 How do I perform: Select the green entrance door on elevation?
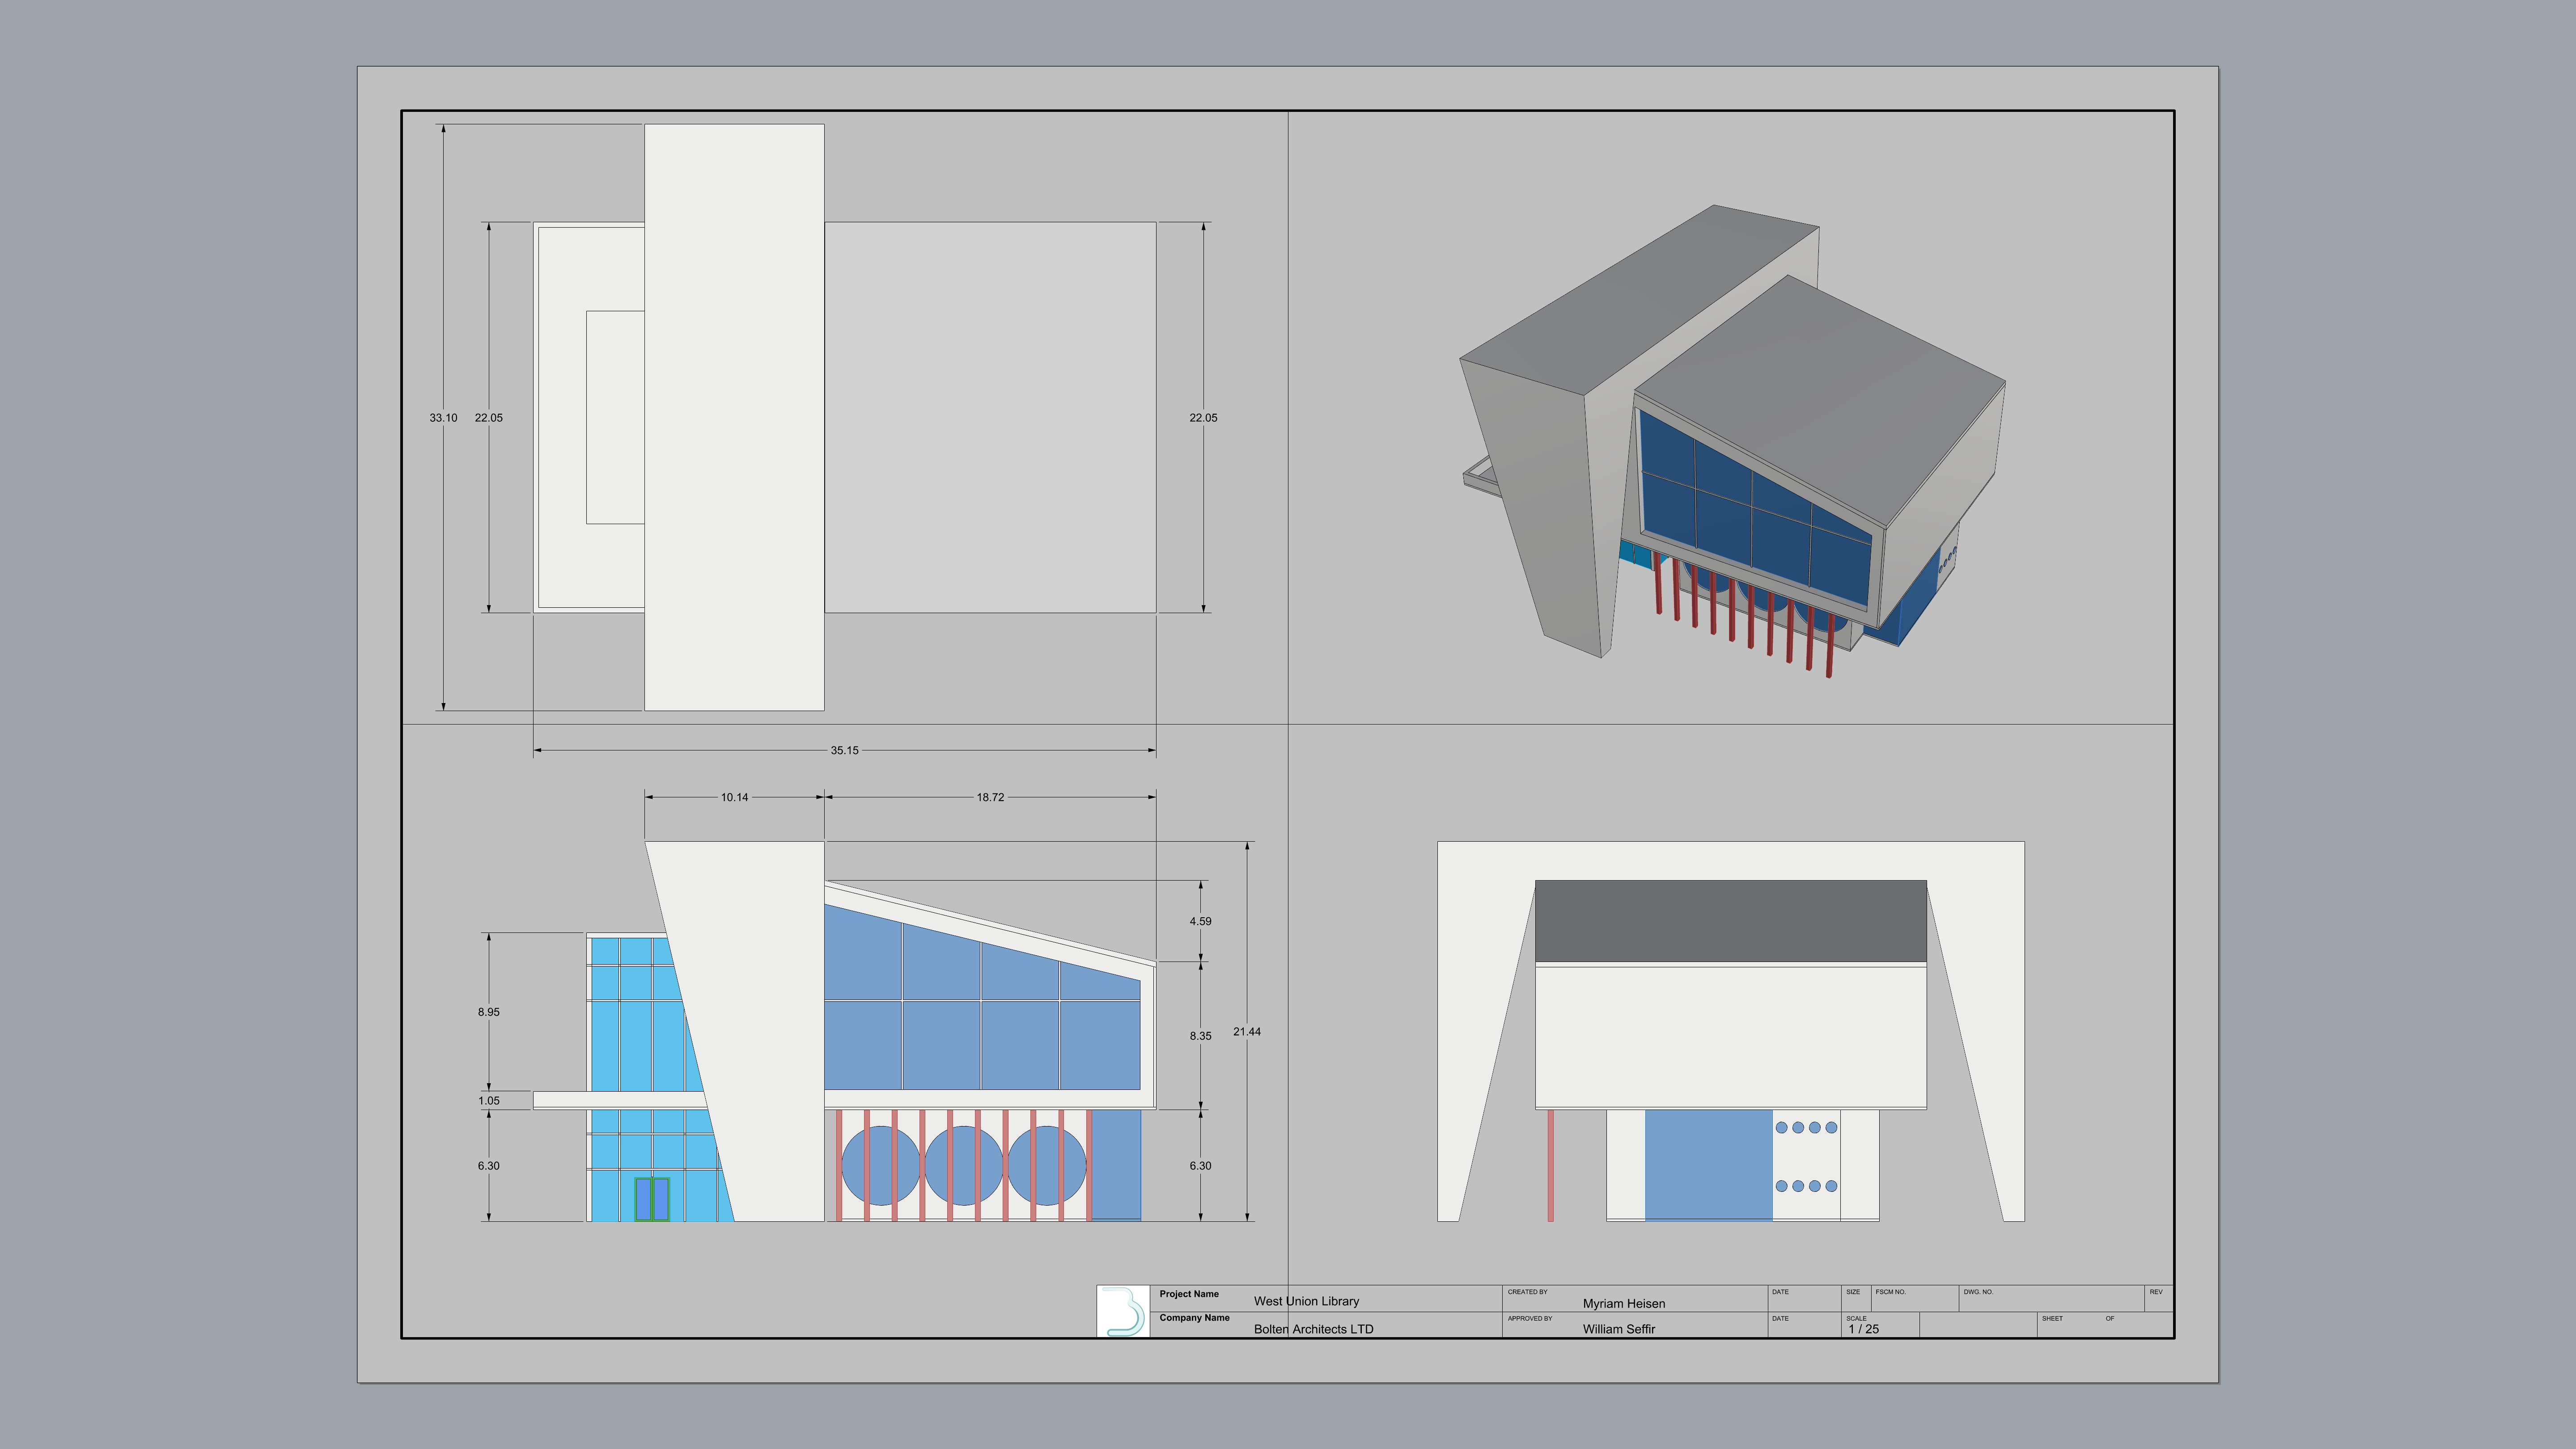(652, 1198)
